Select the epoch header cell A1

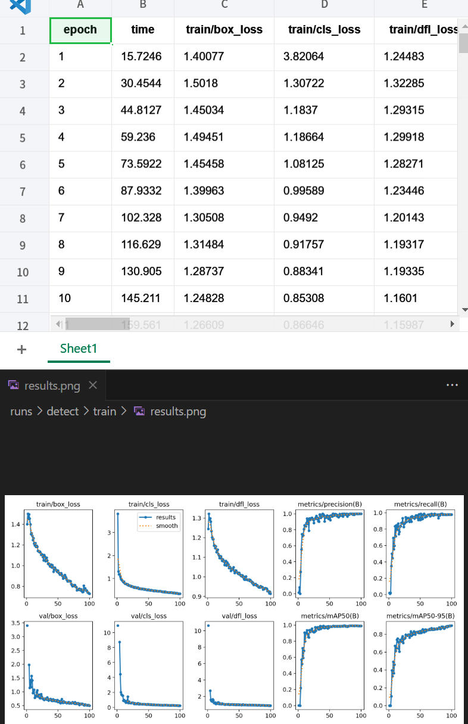[80, 30]
